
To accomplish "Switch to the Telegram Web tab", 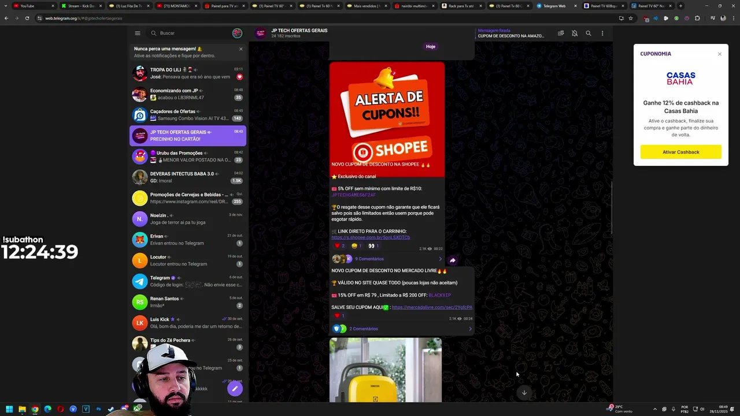I will (556, 6).
